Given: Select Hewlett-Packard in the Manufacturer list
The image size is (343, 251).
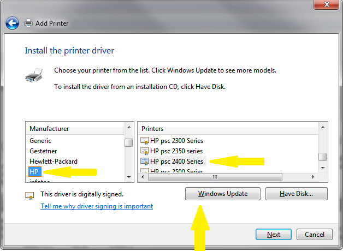Looking at the screenshot, I should click(x=54, y=162).
